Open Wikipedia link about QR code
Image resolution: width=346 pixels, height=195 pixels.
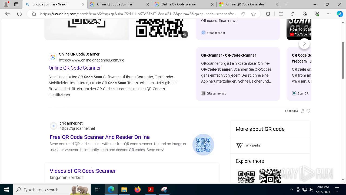pyautogui.click(x=253, y=145)
